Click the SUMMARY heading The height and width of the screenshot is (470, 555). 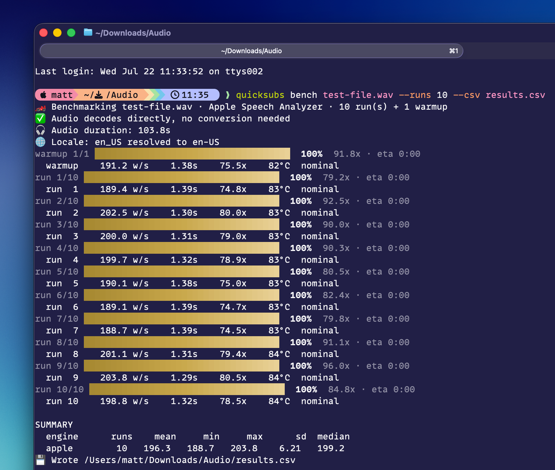pos(54,425)
